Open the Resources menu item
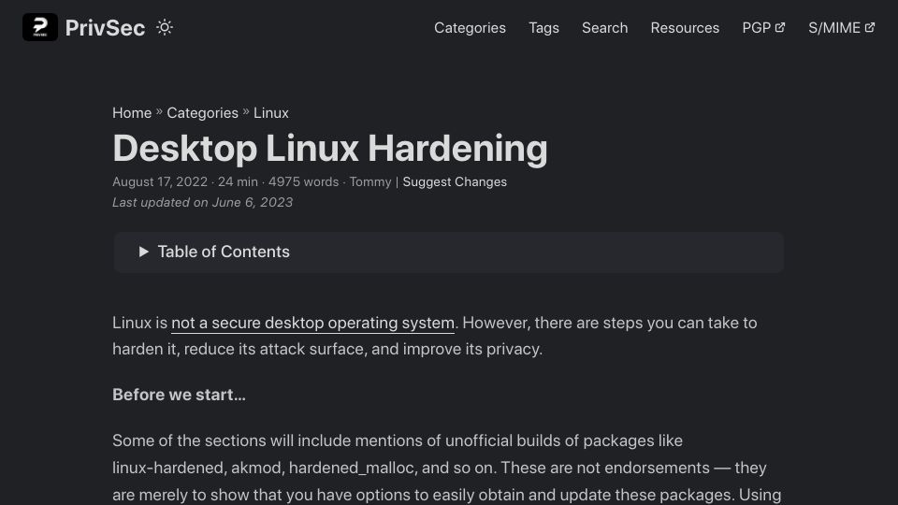 tap(685, 28)
